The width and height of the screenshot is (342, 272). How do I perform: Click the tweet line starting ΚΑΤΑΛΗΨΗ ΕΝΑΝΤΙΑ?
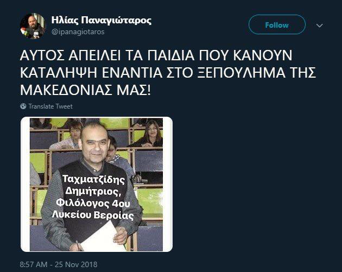[x=168, y=73]
